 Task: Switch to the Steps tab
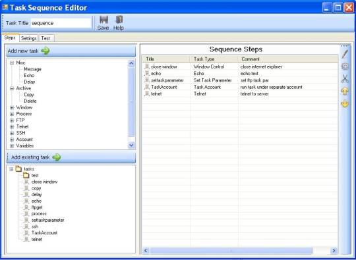pyautogui.click(x=10, y=38)
